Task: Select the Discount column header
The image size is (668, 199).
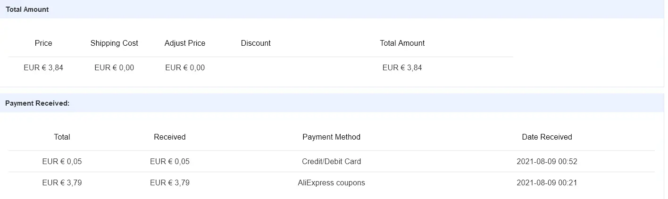Action: (x=256, y=43)
